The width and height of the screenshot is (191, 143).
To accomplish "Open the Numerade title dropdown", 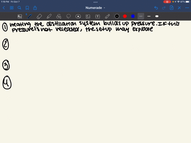I will pos(95,8).
